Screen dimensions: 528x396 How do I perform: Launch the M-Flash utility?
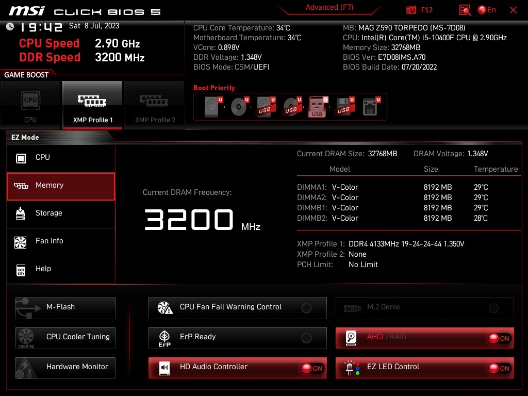65,308
